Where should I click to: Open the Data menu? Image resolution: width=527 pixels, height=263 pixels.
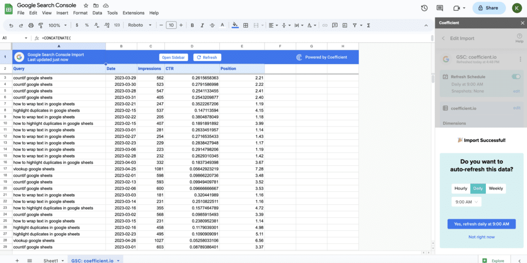(97, 13)
